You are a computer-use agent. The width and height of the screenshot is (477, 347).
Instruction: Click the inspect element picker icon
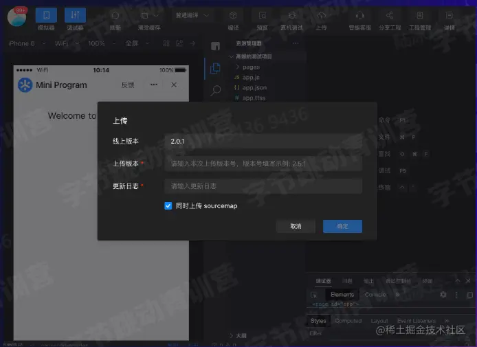tap(313, 295)
